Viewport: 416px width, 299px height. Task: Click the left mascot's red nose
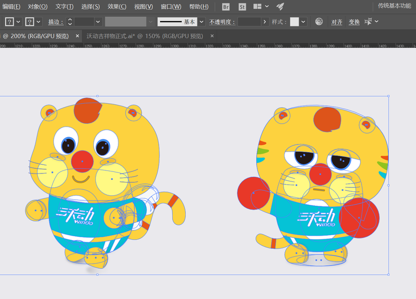point(82,161)
